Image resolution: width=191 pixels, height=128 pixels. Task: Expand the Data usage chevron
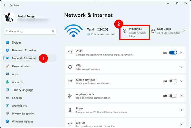pos(184,31)
